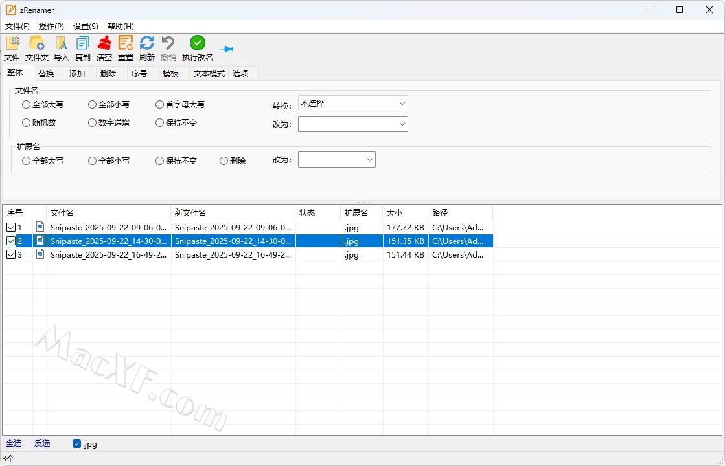The width and height of the screenshot is (725, 466).
Task: Click the 全选 select-all link
Action: (14, 443)
